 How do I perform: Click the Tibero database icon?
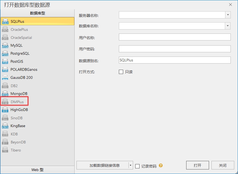point(5,150)
